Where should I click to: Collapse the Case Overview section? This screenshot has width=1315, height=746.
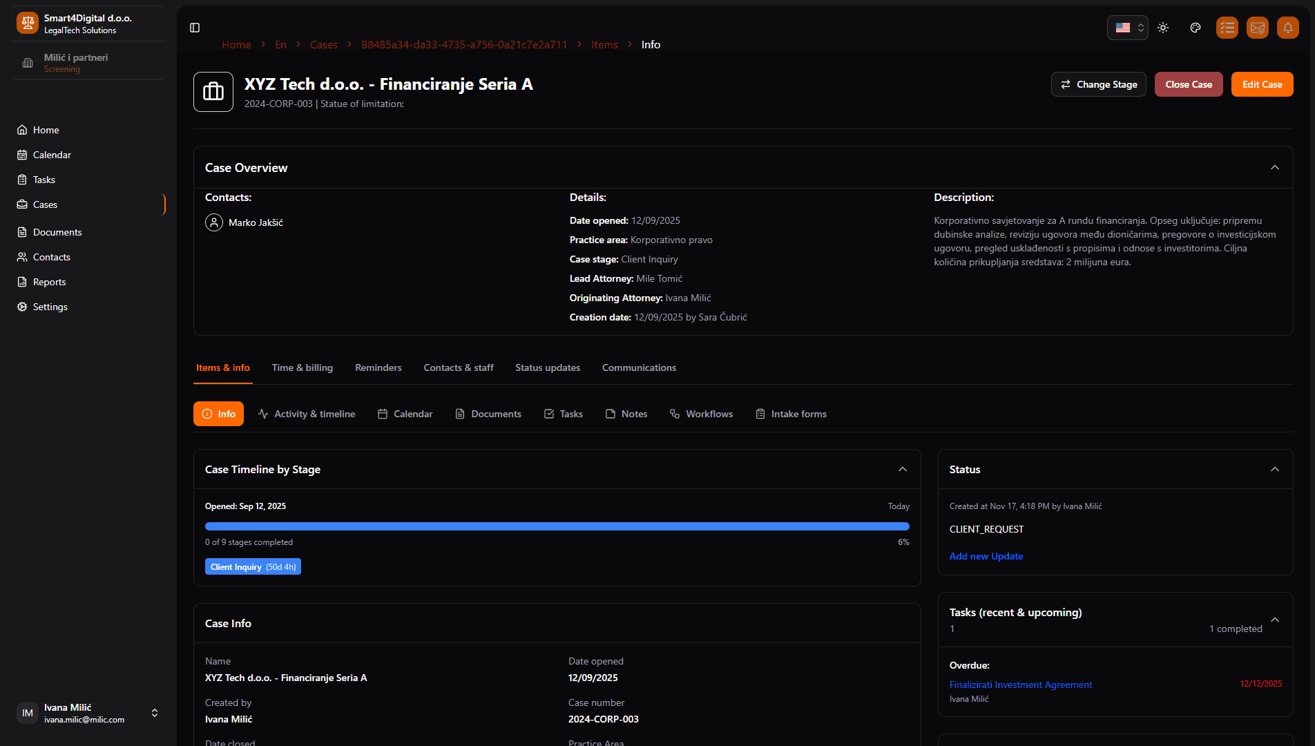tap(1274, 167)
